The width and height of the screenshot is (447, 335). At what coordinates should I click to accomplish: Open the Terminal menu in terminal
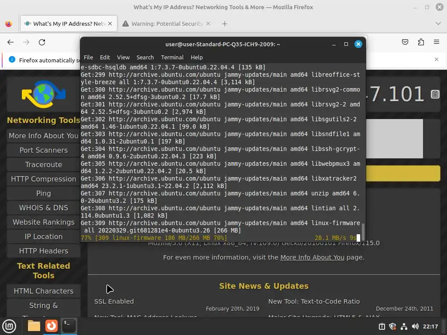coord(172,57)
